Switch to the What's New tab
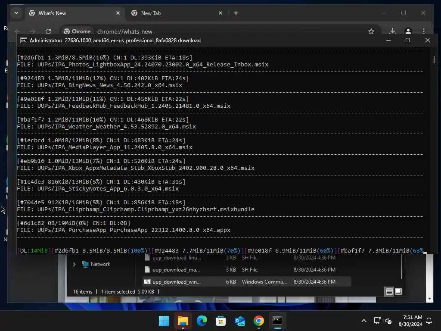Image resolution: width=441 pixels, height=331 pixels. pyautogui.click(x=75, y=13)
